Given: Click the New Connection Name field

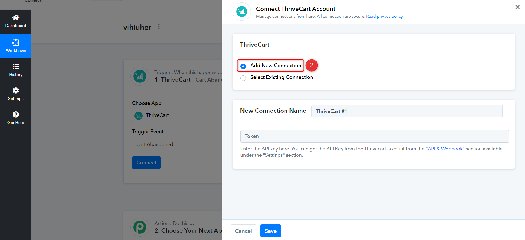Looking at the screenshot, I should point(407,111).
